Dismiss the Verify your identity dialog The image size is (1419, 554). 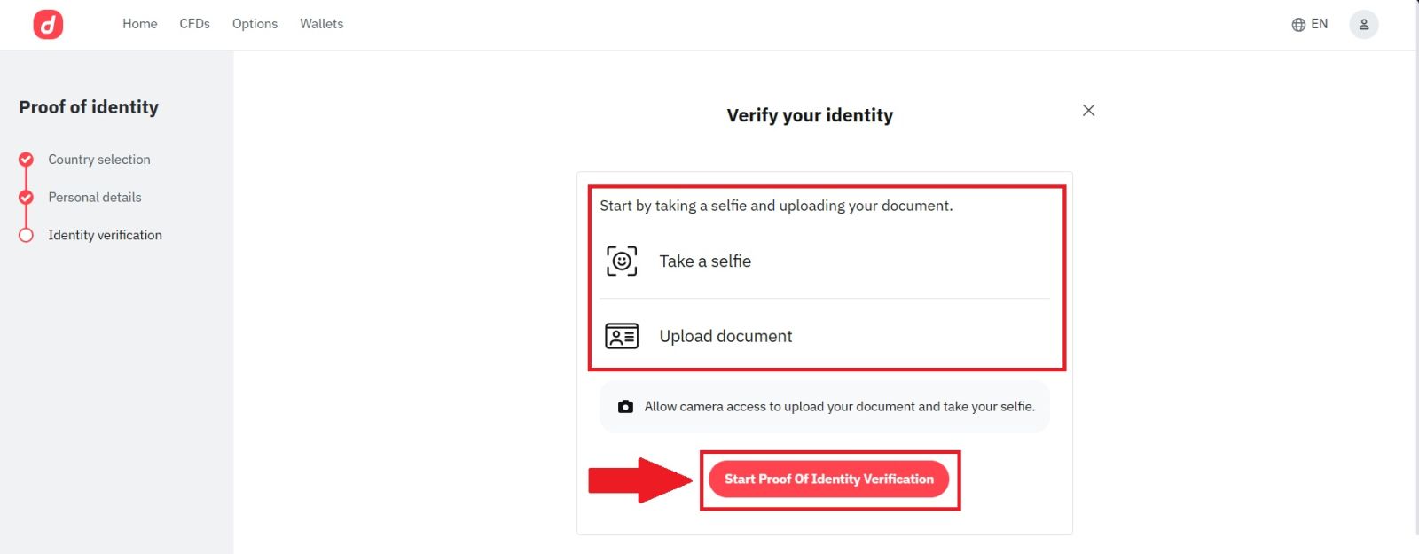[x=1088, y=110]
